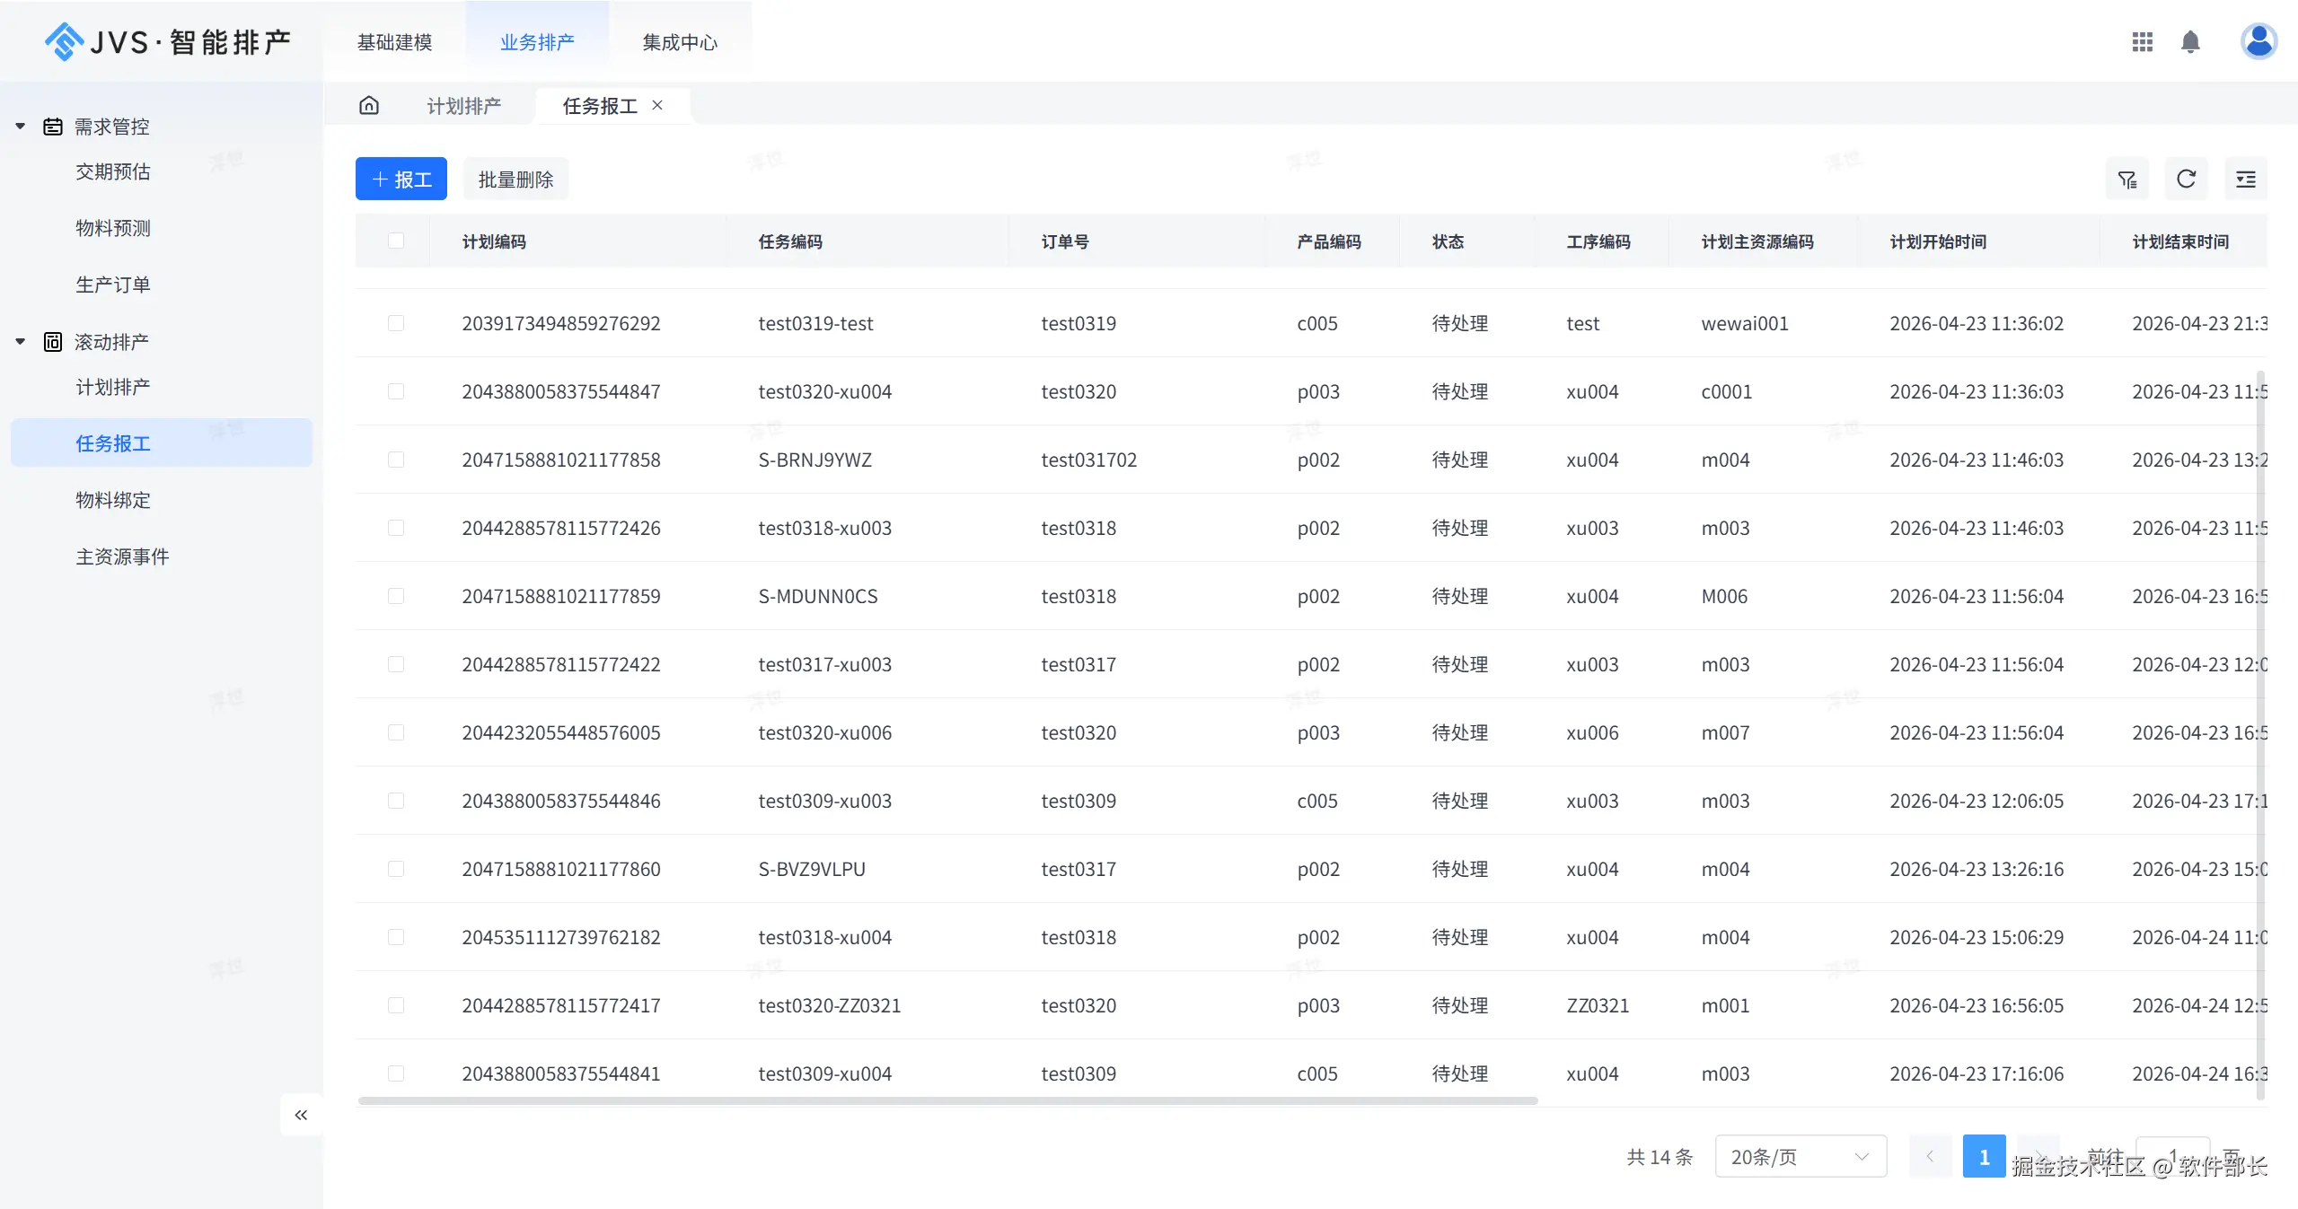This screenshot has height=1209, width=2298.
Task: Click the horizontal table scrollbar
Action: [x=947, y=1100]
